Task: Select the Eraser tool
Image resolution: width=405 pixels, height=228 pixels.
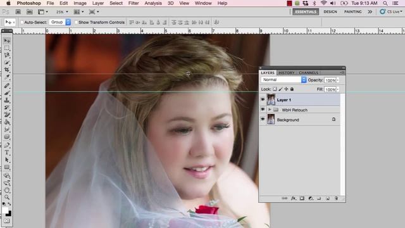Action: [7, 115]
